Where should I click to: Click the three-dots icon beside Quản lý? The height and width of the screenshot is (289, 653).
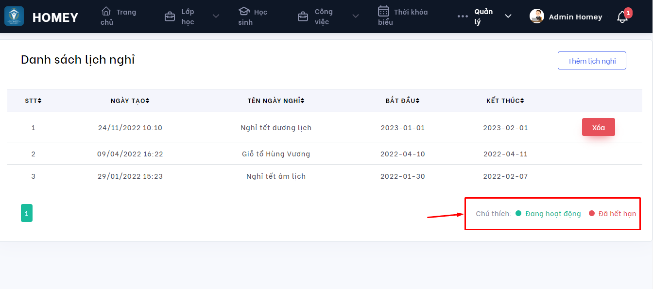tap(463, 17)
